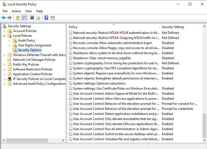Click the Up One Level folder icon
The width and height of the screenshot is (207, 149).
pos(18,18)
